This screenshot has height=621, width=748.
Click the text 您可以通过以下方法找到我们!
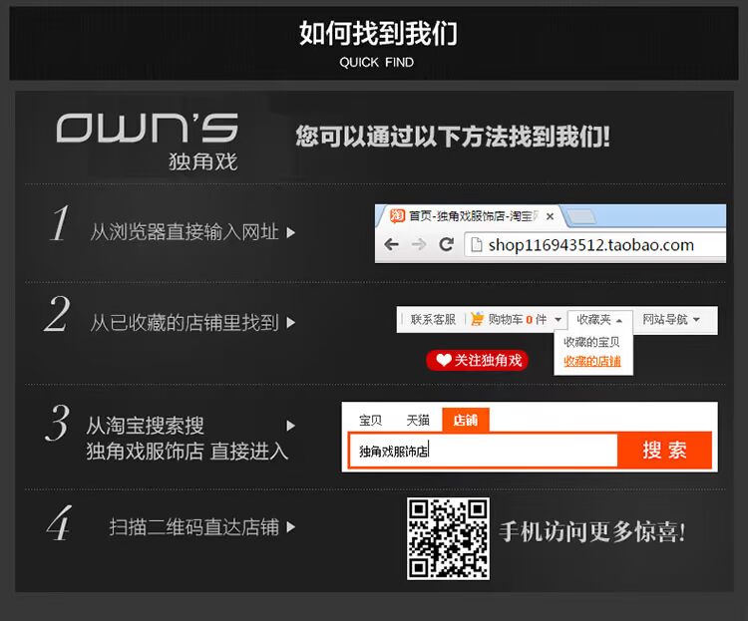(x=452, y=137)
